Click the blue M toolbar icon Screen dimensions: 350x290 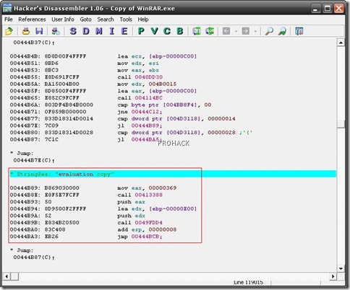click(x=99, y=31)
